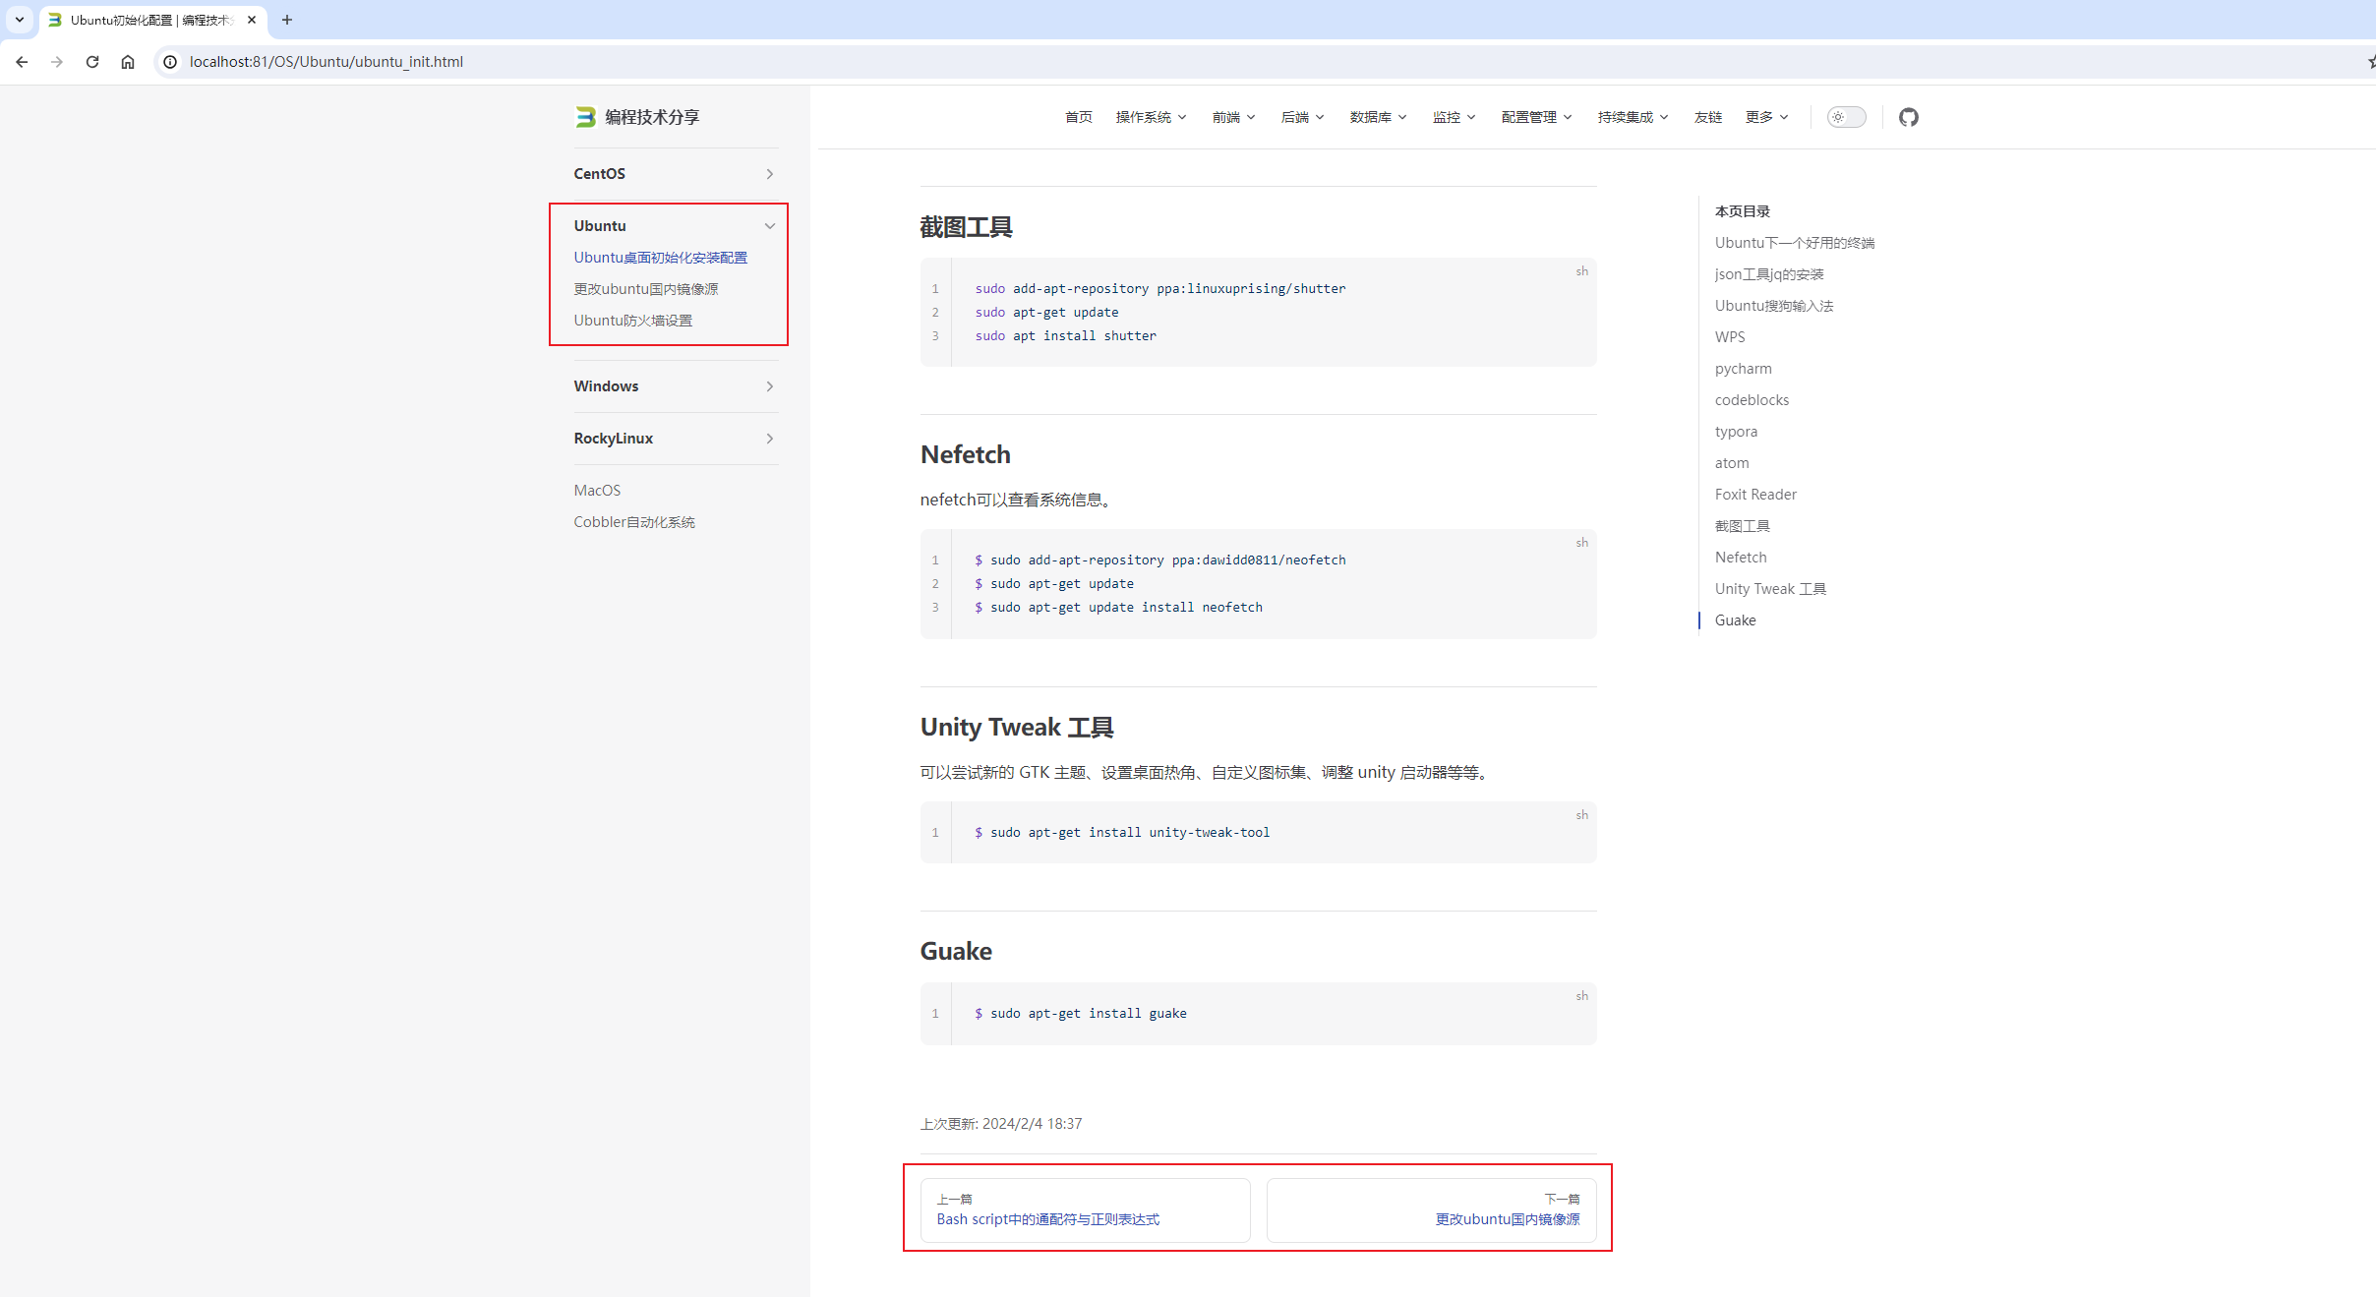Click the browser reload icon
Image resolution: width=2376 pixels, height=1297 pixels.
pos(92,62)
